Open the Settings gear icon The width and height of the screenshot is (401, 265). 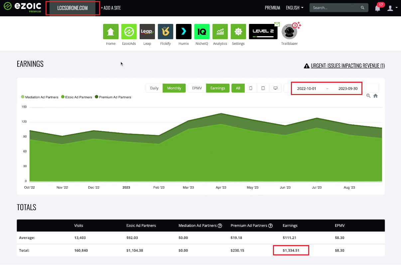point(238,32)
